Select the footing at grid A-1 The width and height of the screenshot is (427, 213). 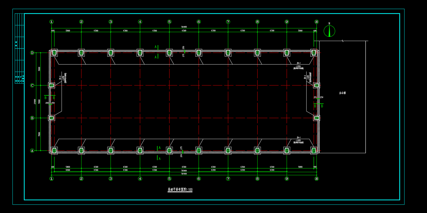click(x=54, y=151)
